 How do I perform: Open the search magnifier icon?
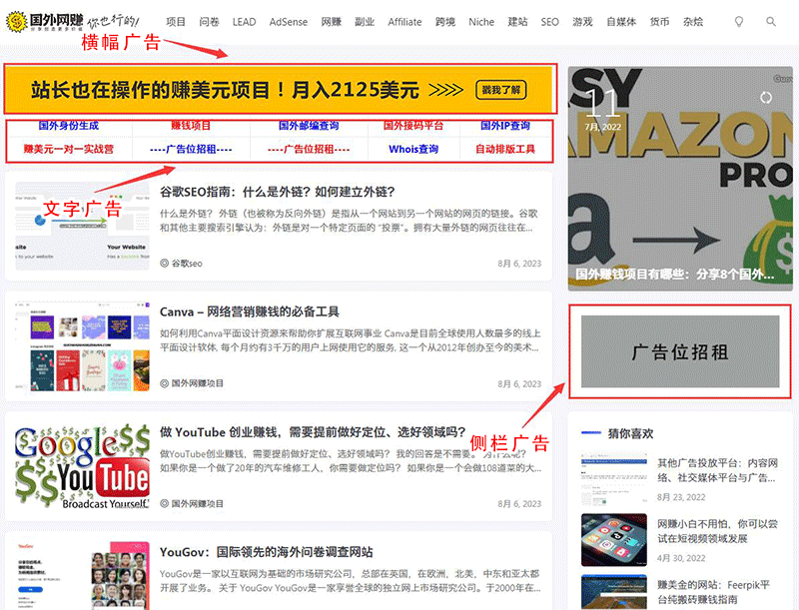771,22
